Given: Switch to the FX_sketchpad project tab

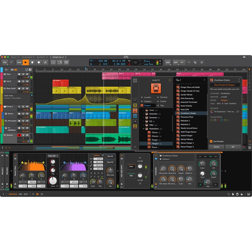Looking at the screenshot, I should pos(27,57).
